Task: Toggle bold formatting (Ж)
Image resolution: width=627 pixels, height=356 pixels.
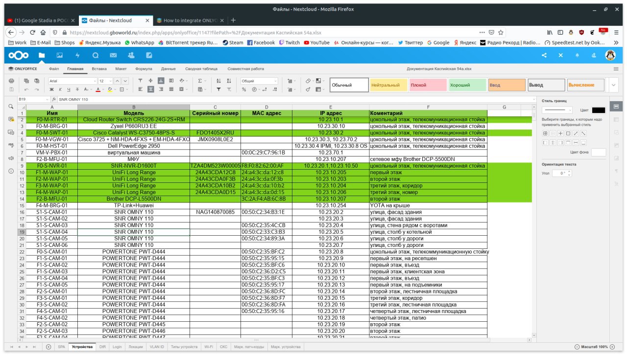Action: (51, 89)
